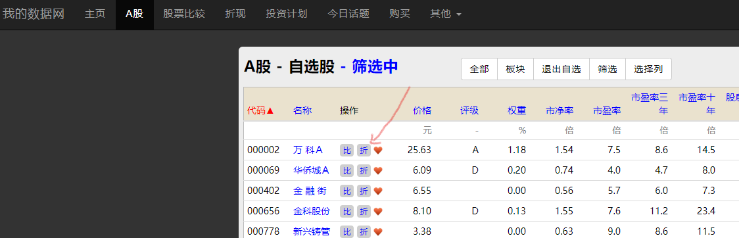Click the rating A for 万 科A
The width and height of the screenshot is (739, 238).
[475, 151]
